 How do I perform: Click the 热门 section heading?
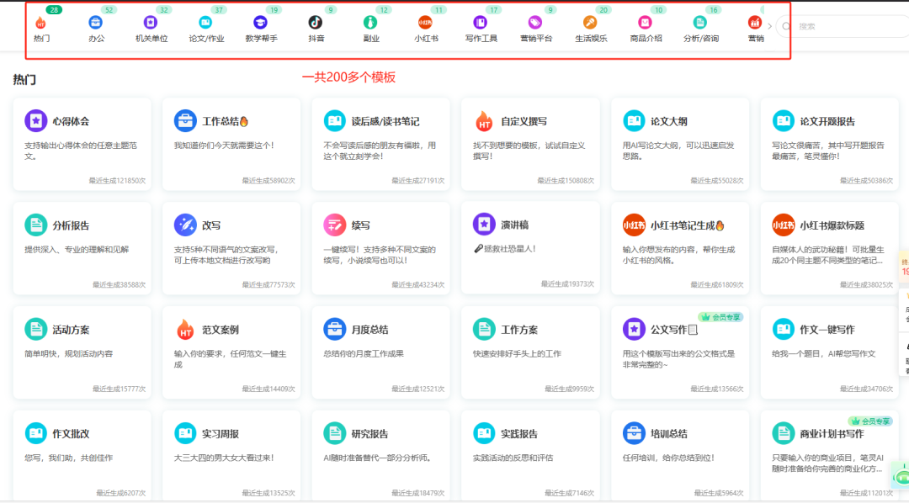pos(24,79)
